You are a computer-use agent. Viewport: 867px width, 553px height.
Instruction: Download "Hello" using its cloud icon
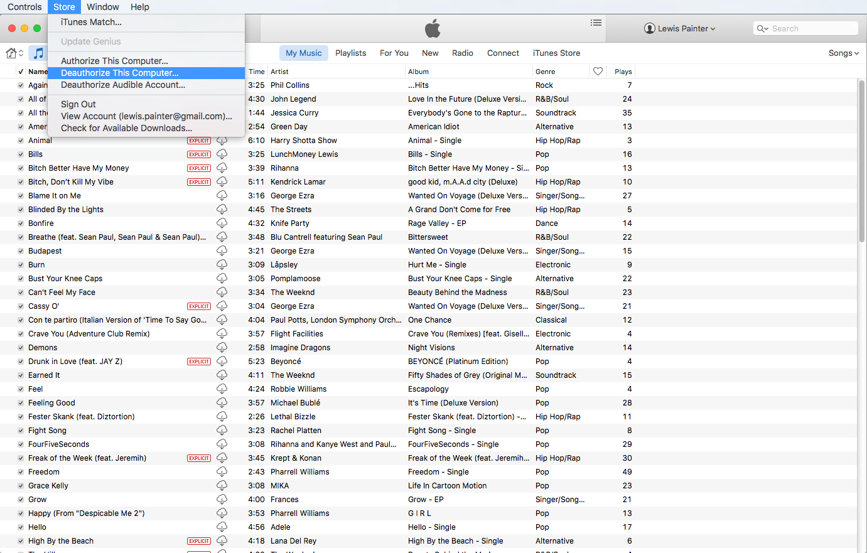pyautogui.click(x=222, y=527)
